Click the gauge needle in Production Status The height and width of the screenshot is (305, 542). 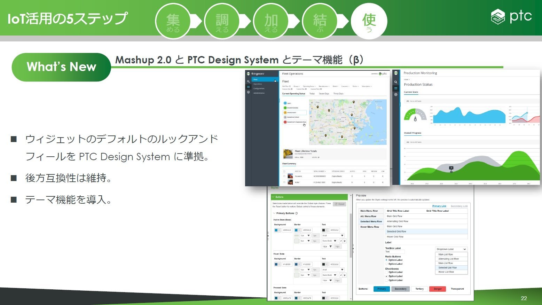click(415, 119)
